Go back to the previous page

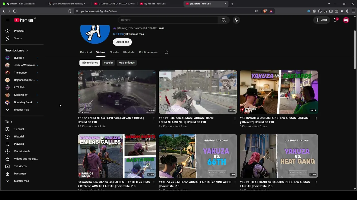(x=4, y=11)
